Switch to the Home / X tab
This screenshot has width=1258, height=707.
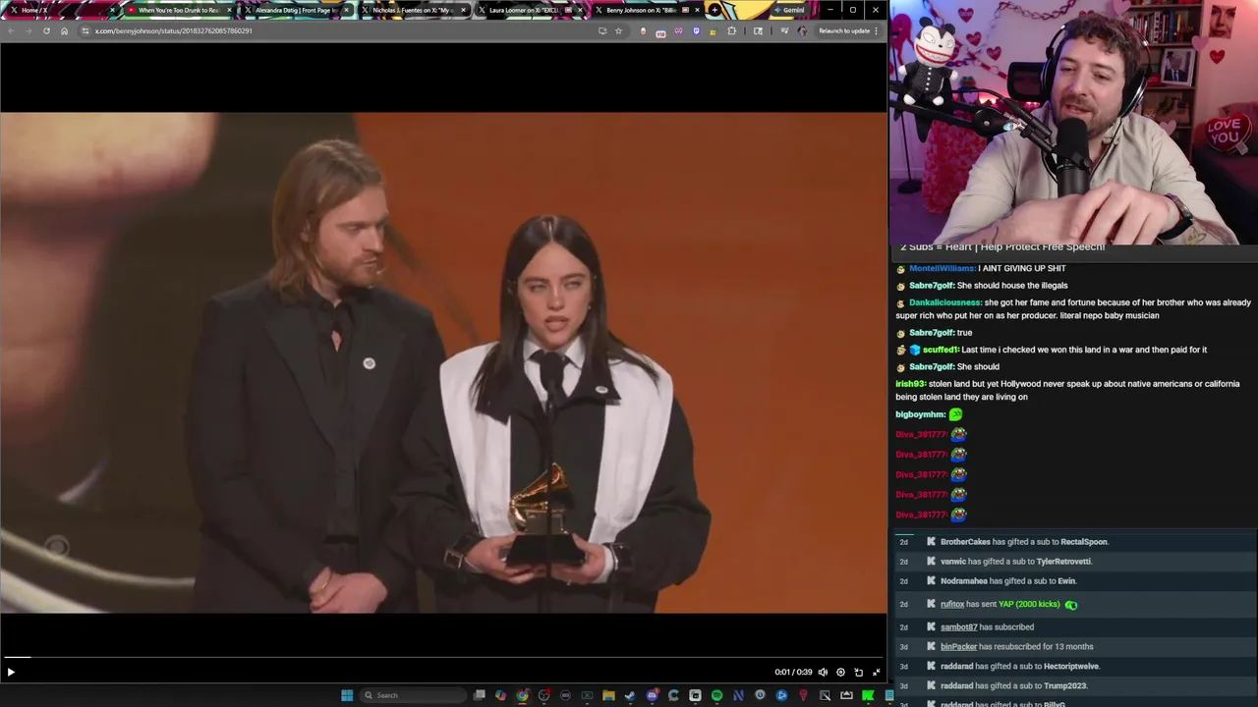(61, 10)
